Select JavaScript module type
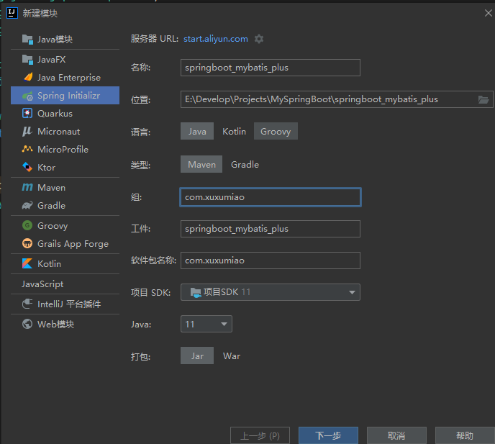This screenshot has height=444, width=495. [65, 284]
